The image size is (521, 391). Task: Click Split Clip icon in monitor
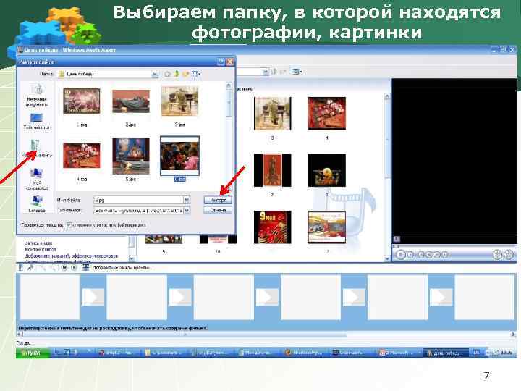[x=496, y=255]
